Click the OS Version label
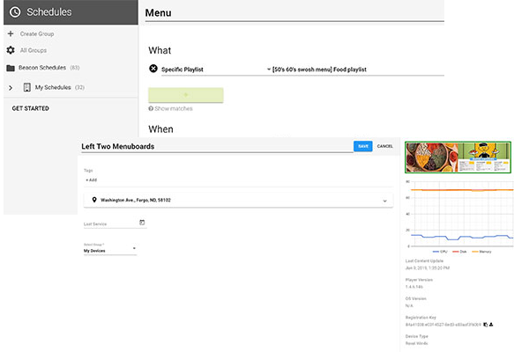The image size is (529, 352). click(415, 298)
